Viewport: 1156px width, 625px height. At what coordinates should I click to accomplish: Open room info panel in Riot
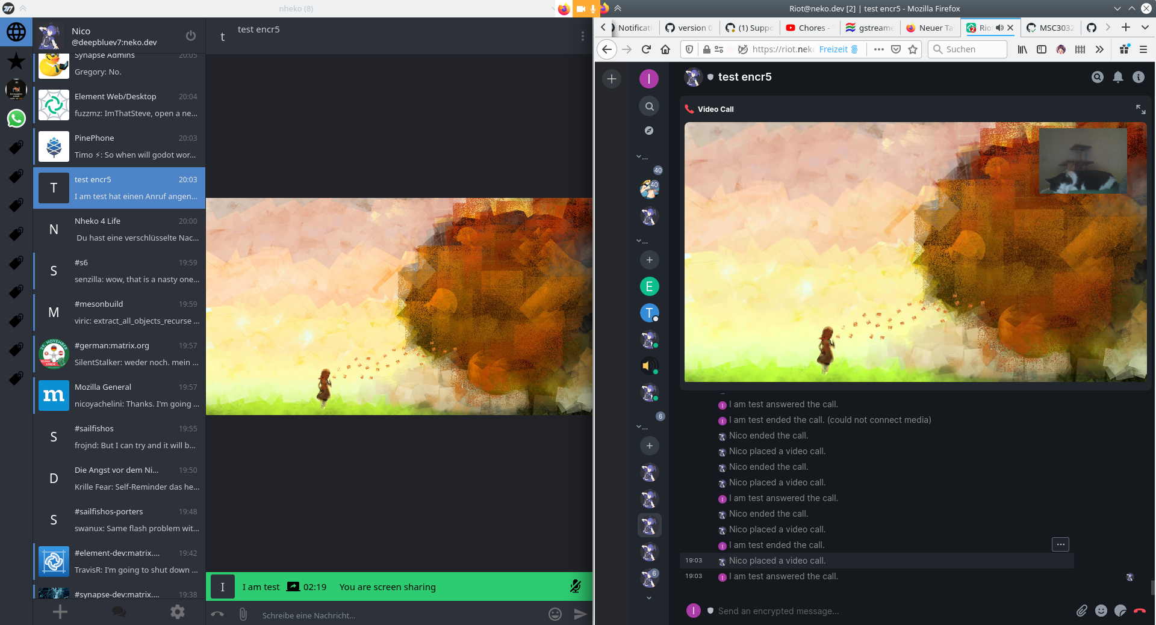(1138, 77)
